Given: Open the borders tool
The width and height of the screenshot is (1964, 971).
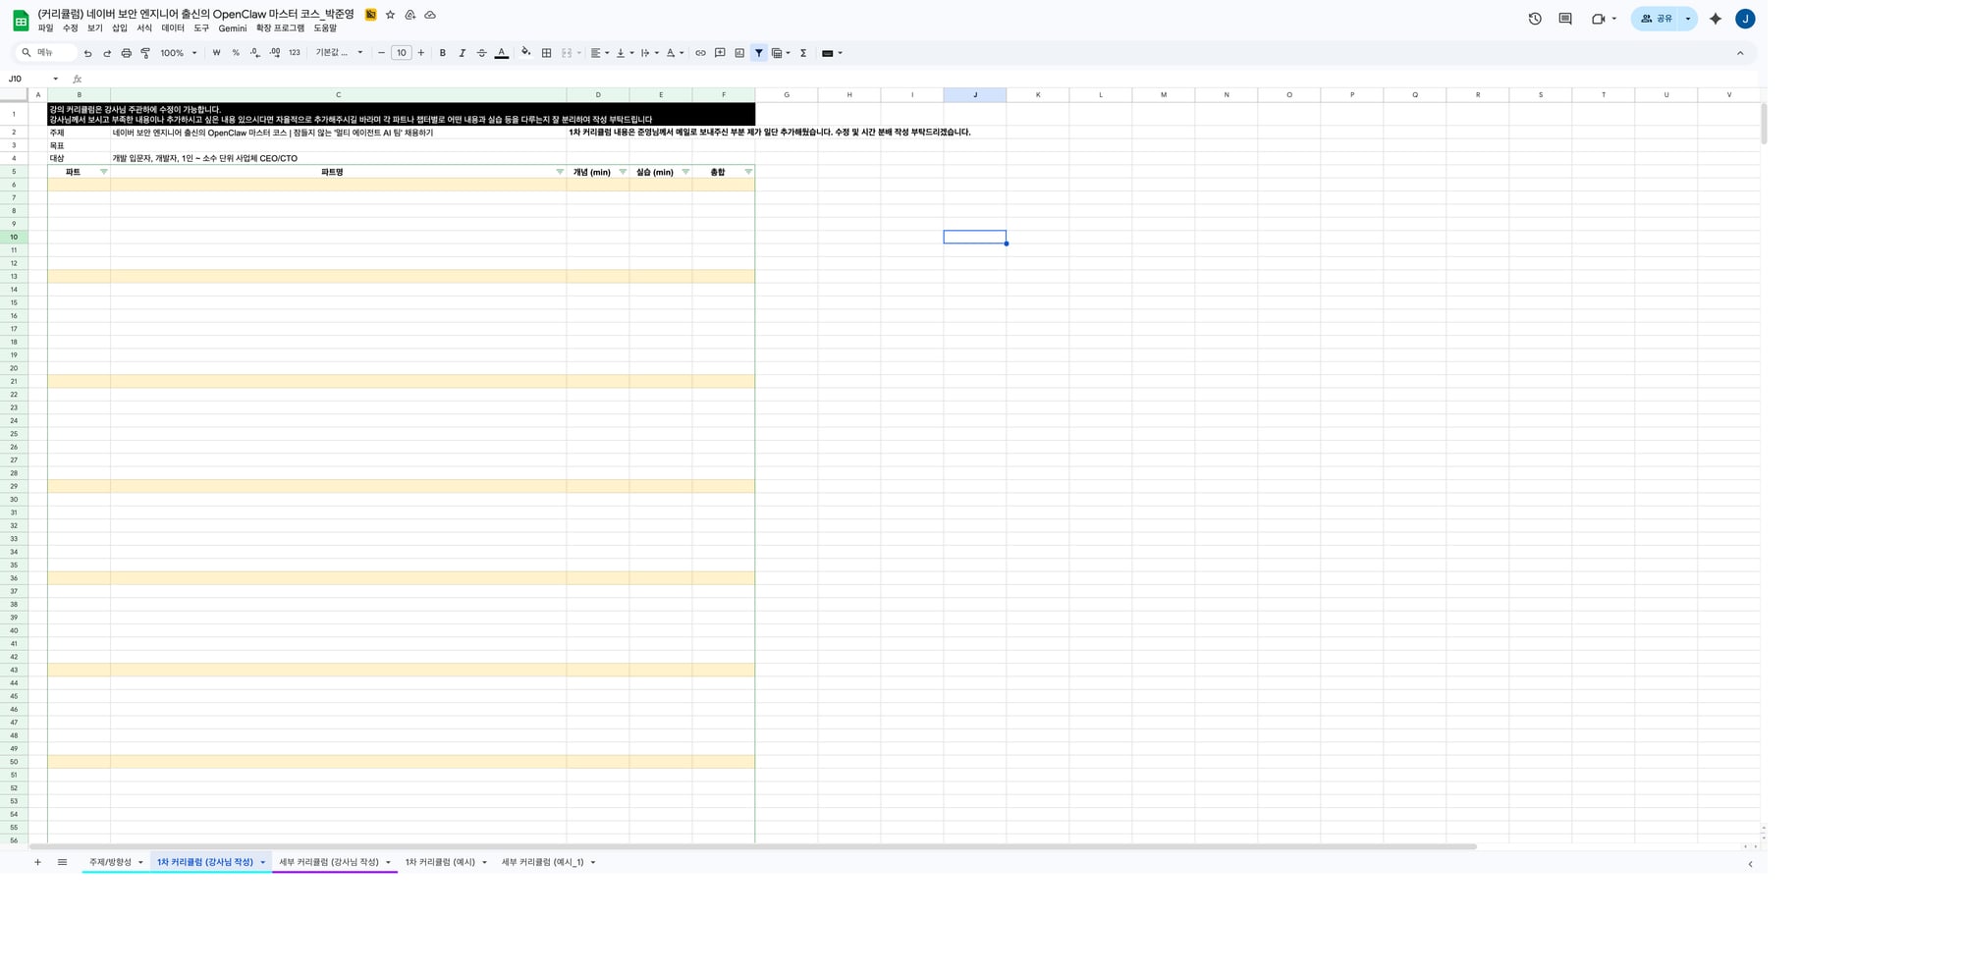Looking at the screenshot, I should click(547, 53).
